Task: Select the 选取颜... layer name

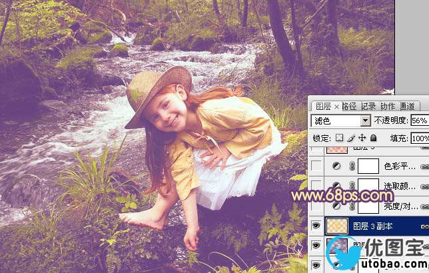Action: (x=400, y=186)
